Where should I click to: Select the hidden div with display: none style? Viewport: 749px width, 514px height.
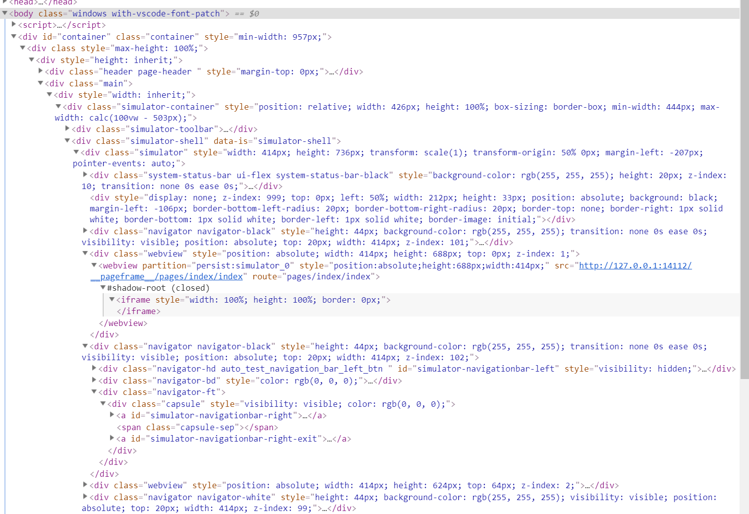click(406, 208)
